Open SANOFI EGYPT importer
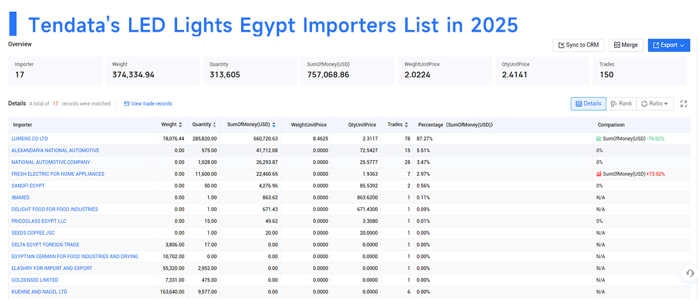 (28, 185)
